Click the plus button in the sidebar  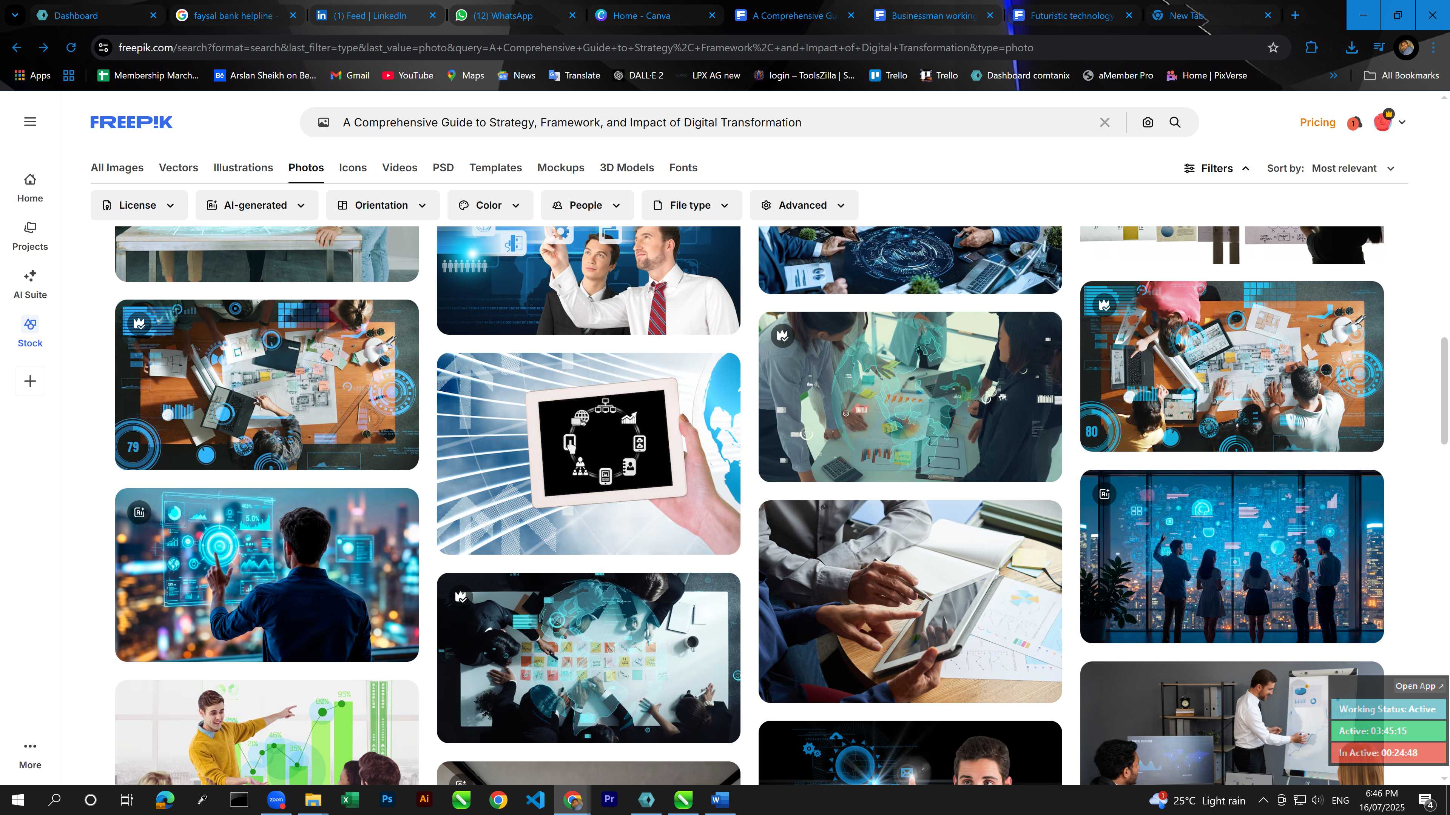tap(30, 381)
